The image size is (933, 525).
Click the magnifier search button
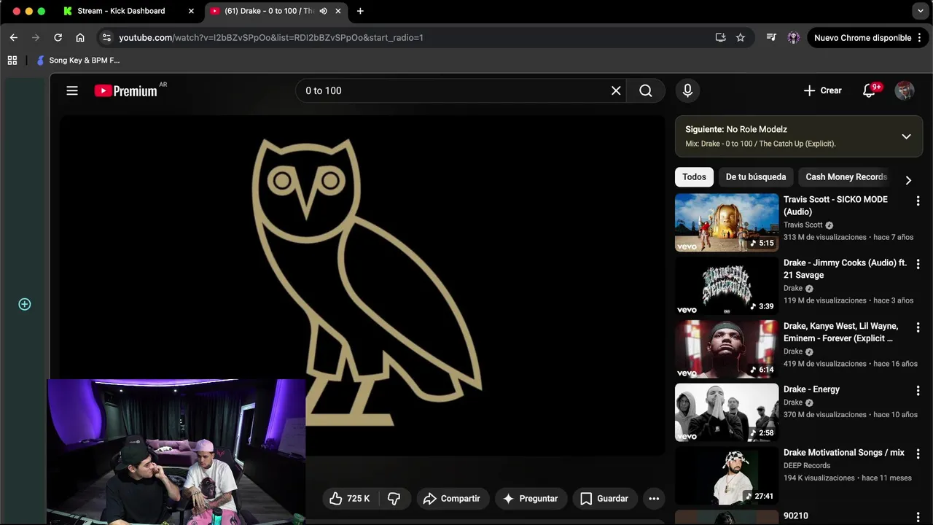tap(645, 90)
